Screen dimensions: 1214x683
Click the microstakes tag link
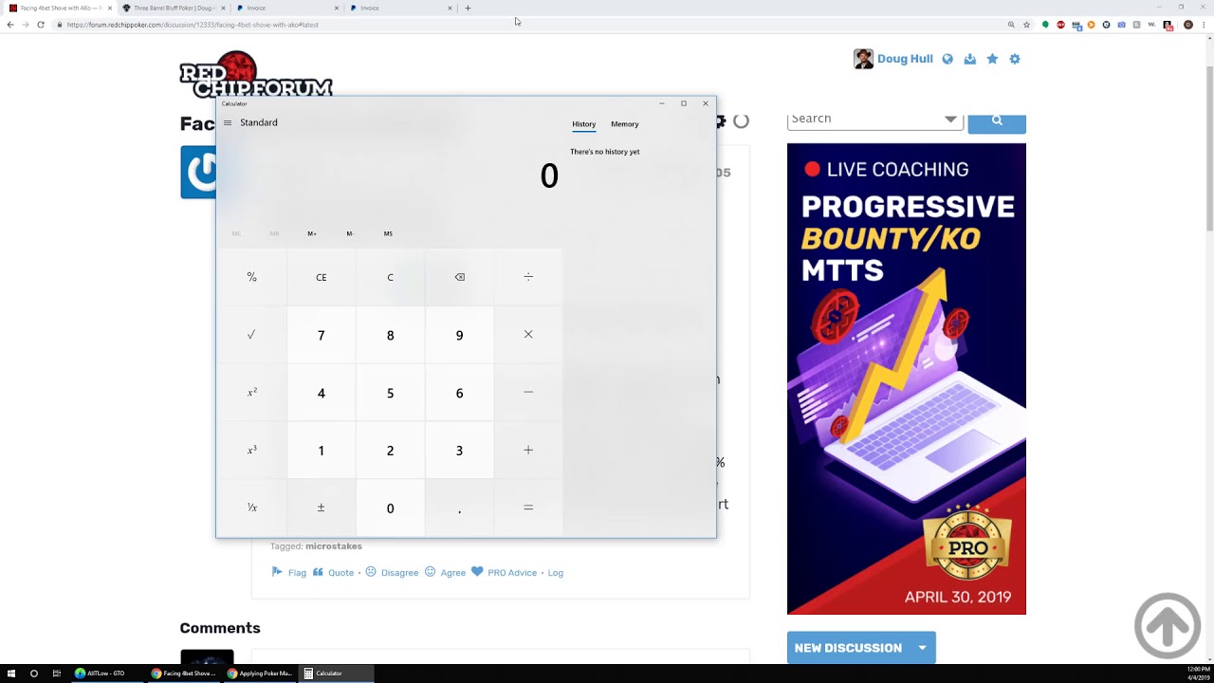334,546
